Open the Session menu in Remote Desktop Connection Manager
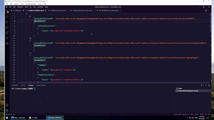This screenshot has width=214, height=120. coord(16,4)
